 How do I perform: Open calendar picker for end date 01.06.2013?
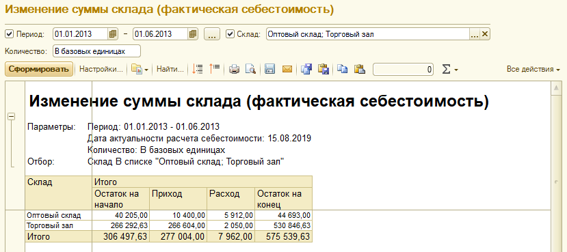193,34
